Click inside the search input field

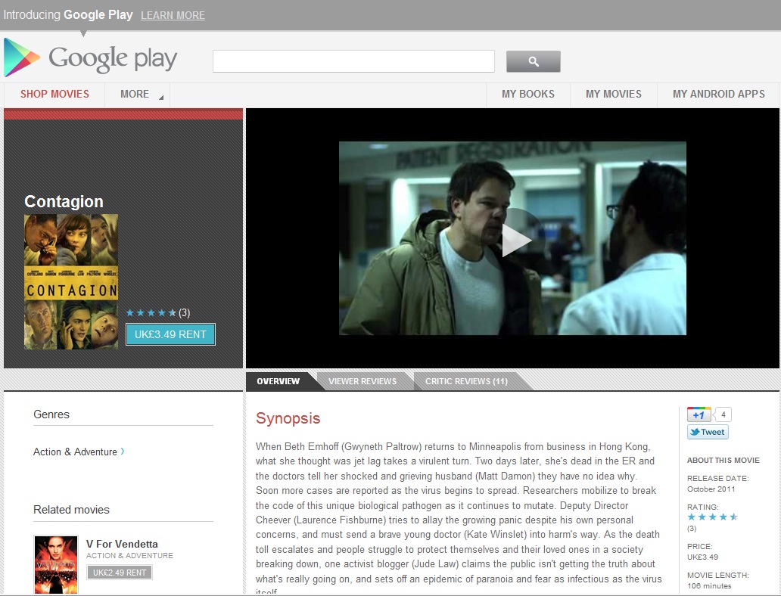(x=353, y=61)
